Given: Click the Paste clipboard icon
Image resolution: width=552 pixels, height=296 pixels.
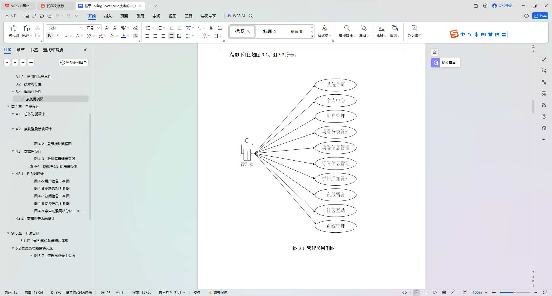Looking at the screenshot, I should pyautogui.click(x=27, y=28).
